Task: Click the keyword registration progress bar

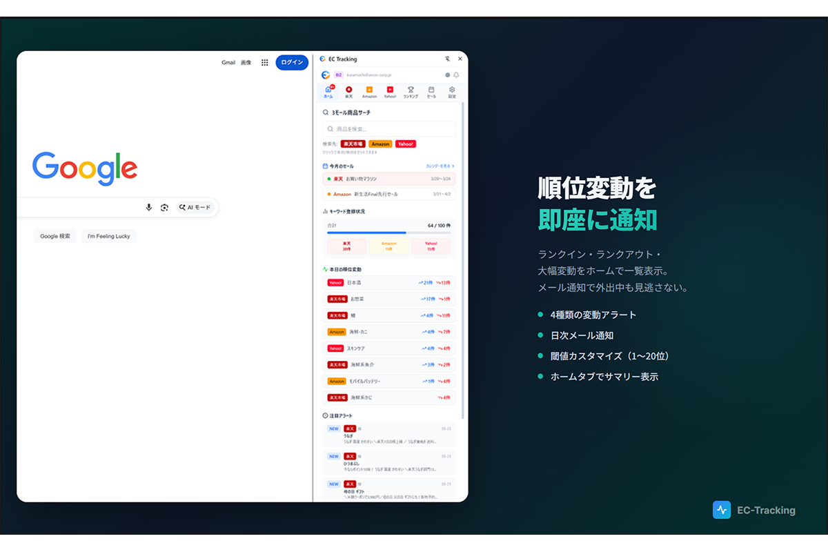Action: [x=389, y=233]
